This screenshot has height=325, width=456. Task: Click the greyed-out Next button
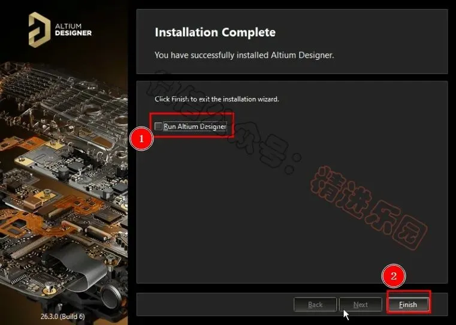[x=361, y=305]
